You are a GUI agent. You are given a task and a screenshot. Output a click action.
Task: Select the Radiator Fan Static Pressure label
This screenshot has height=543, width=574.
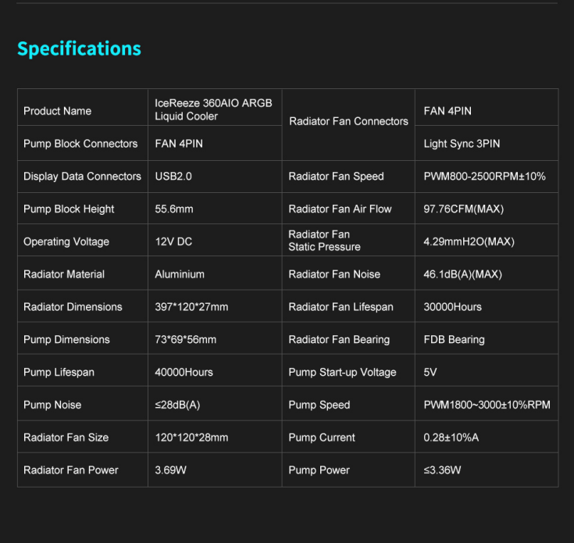324,241
